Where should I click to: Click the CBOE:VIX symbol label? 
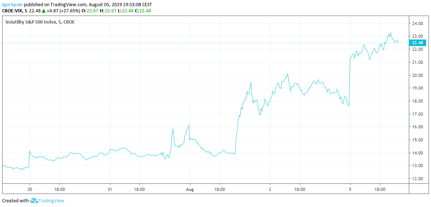12,11
